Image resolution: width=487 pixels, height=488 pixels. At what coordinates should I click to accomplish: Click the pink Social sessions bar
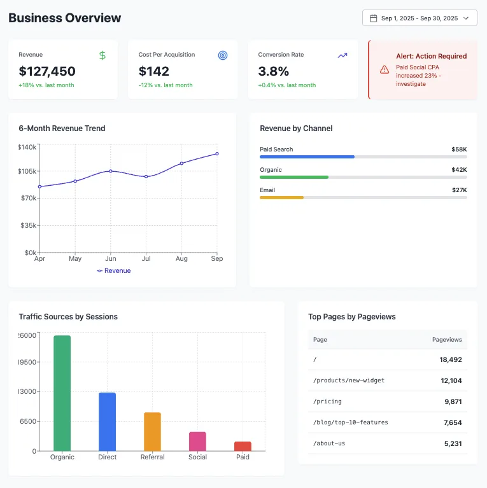197,442
